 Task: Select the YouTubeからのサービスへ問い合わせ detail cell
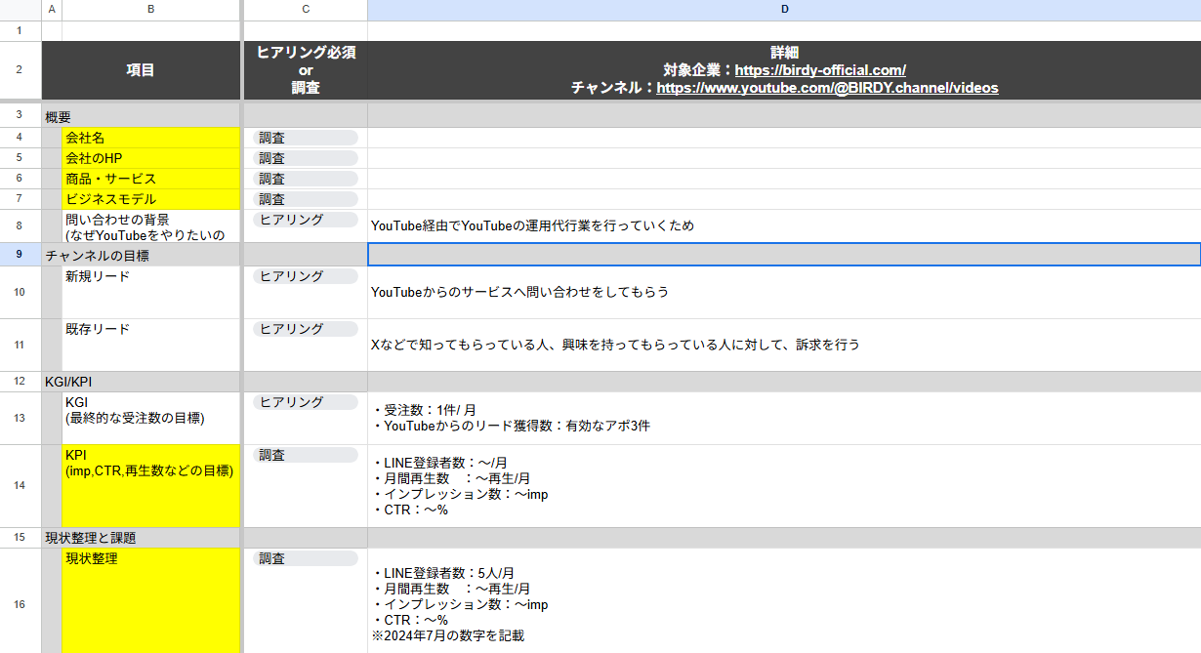pos(784,292)
